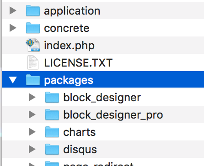Image resolution: width=204 pixels, height=166 pixels.
Task: Select the concrete folder name
Action: (67, 28)
